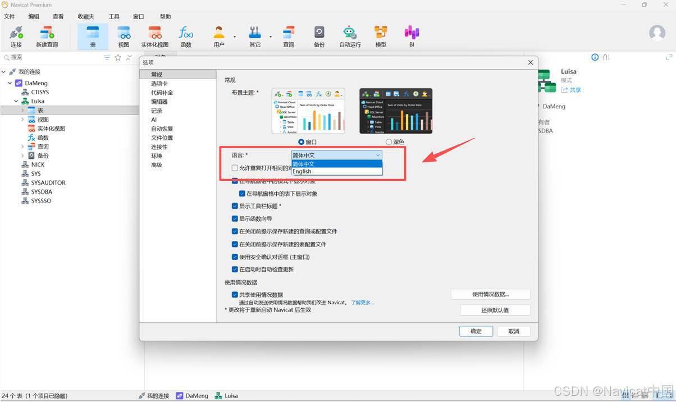The width and height of the screenshot is (676, 402).
Task: Click the expand panel icon at top right
Action: [x=669, y=57]
